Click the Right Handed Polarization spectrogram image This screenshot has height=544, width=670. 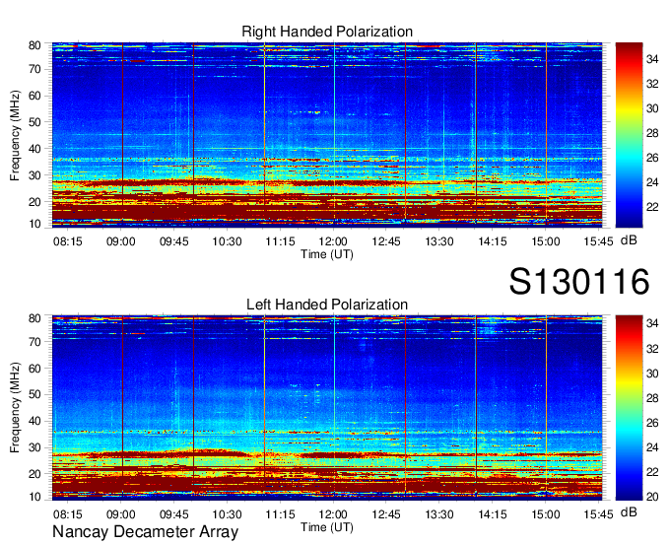pos(327,135)
